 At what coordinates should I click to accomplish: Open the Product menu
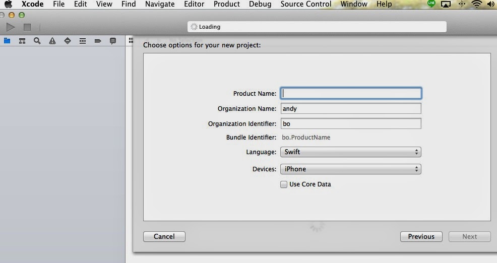click(226, 4)
